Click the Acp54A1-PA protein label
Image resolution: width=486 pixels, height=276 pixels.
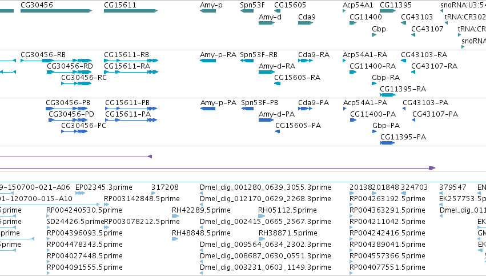click(365, 103)
